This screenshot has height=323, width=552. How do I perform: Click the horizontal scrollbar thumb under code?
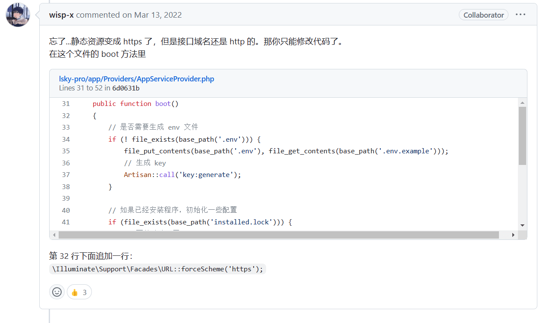(x=278, y=235)
